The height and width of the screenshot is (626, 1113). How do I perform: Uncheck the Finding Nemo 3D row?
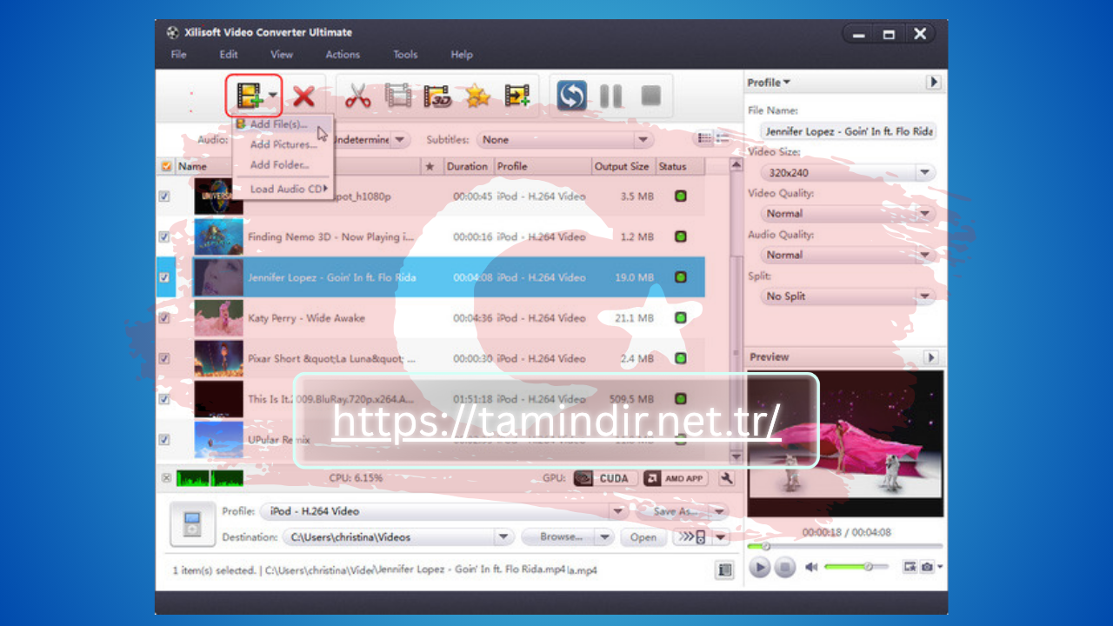pos(164,236)
